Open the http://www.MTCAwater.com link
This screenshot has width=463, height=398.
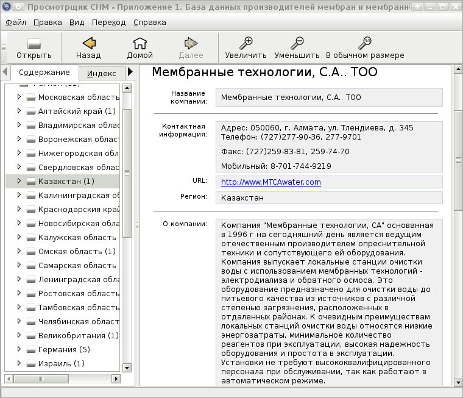pos(270,182)
